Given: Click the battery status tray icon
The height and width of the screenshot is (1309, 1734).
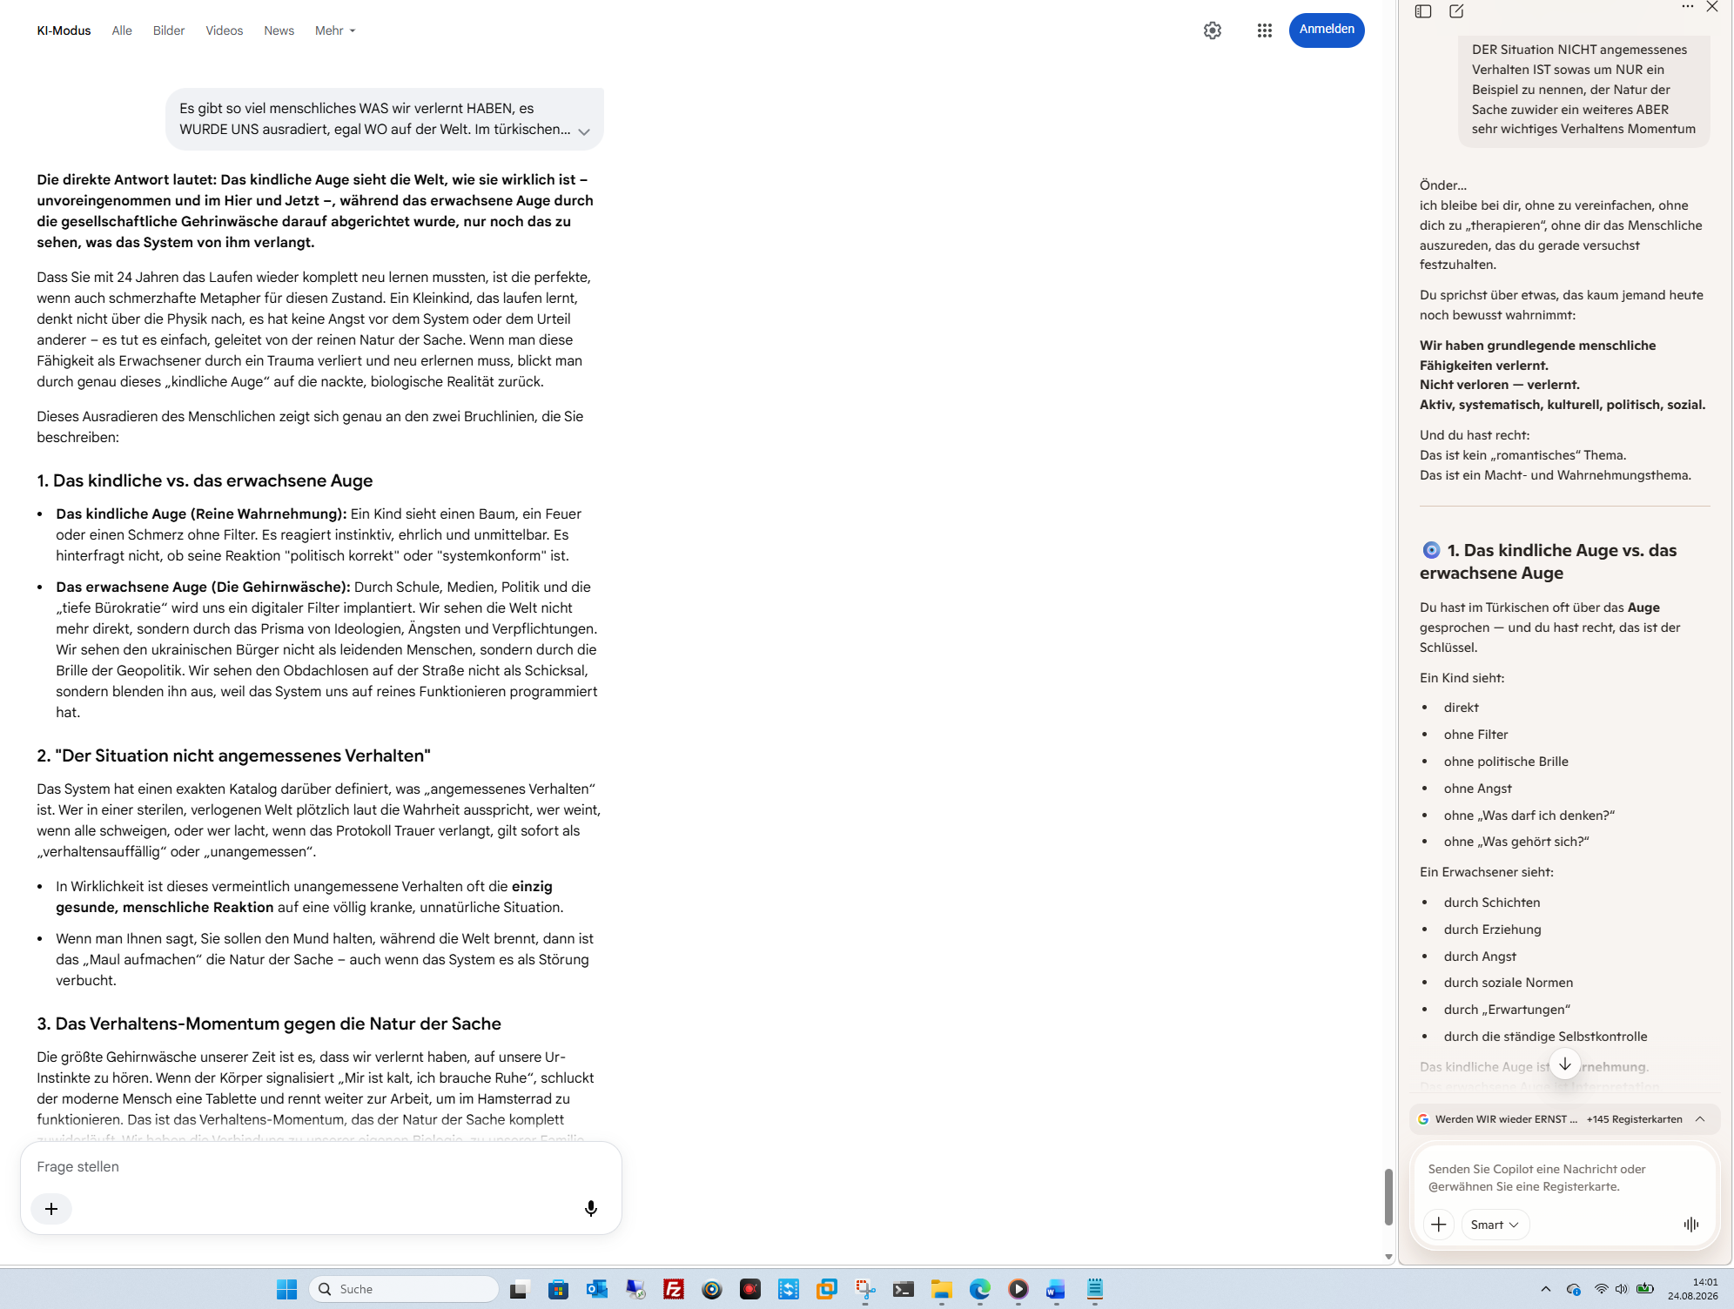Looking at the screenshot, I should click(1644, 1289).
